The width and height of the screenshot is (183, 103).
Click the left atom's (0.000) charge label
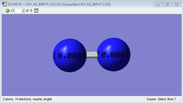click(x=69, y=56)
